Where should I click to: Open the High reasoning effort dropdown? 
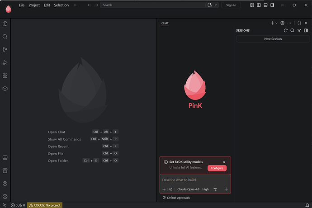point(205,189)
